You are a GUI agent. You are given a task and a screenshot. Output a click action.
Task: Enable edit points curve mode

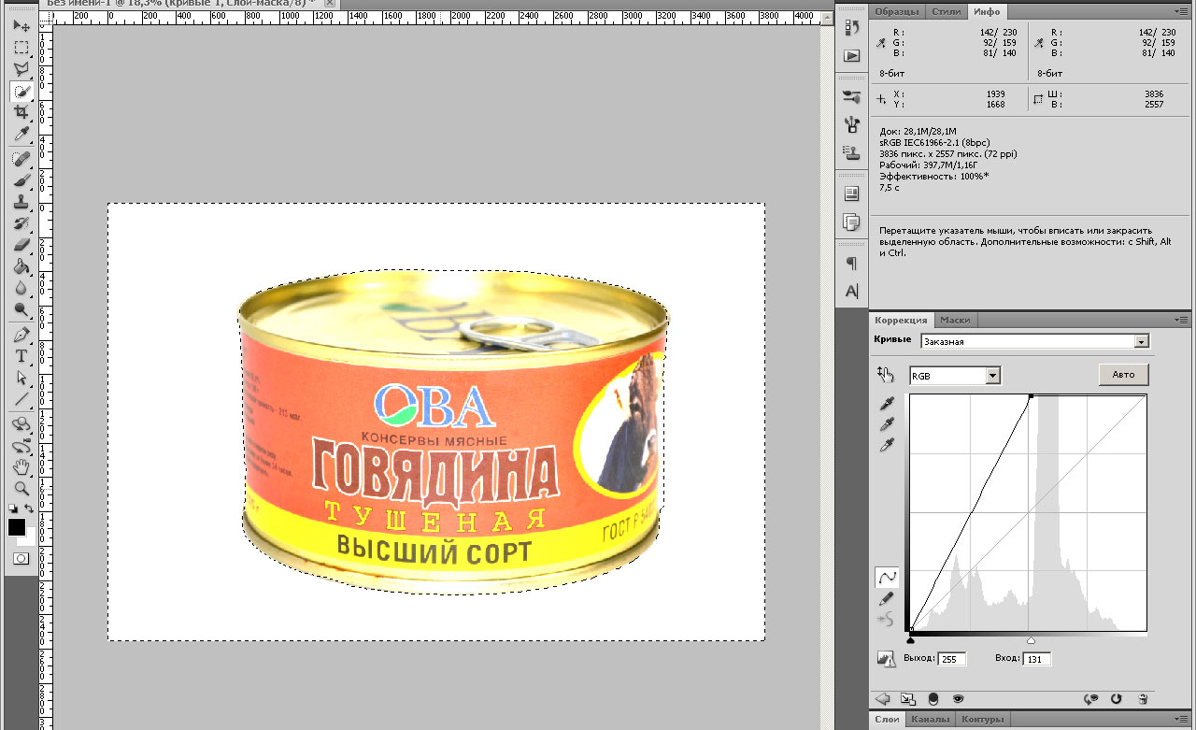(887, 577)
